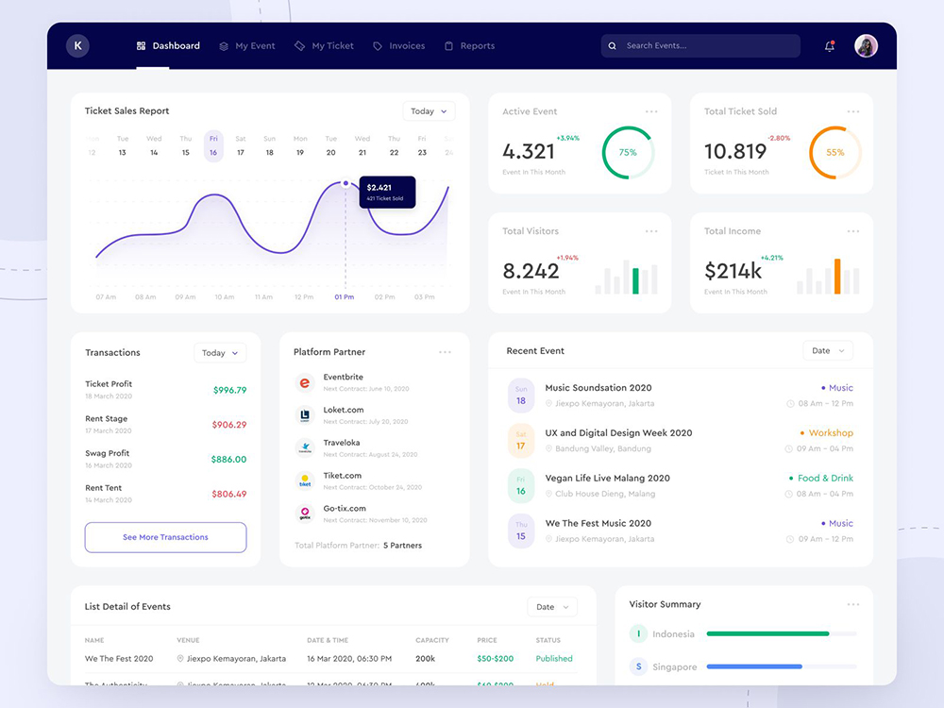944x708 pixels.
Task: Open the notifications bell
Action: [830, 45]
